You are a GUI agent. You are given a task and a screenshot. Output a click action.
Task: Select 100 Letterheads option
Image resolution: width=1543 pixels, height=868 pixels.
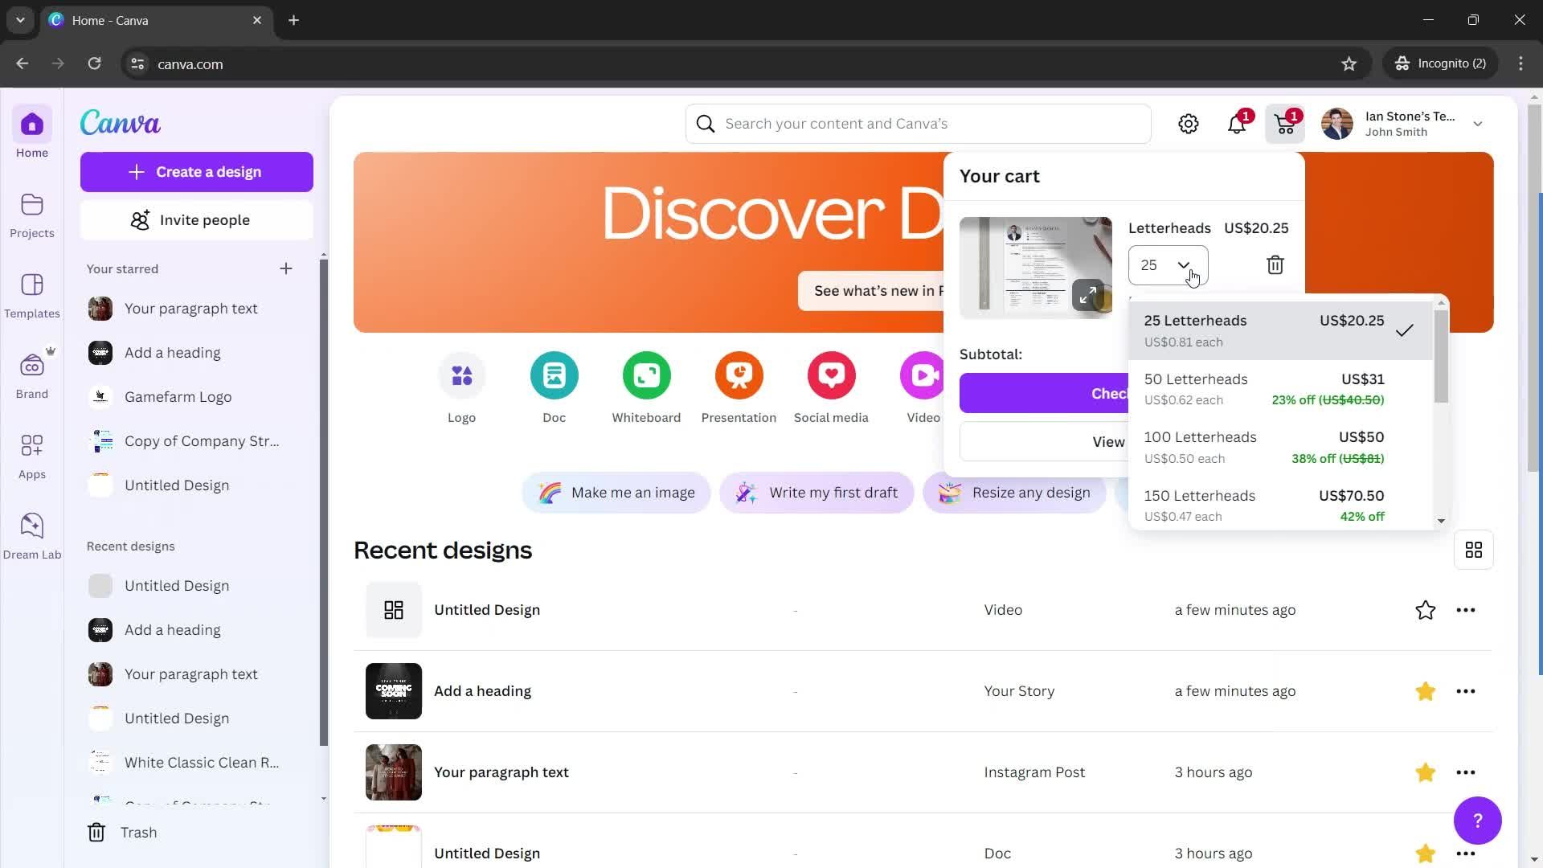[x=1280, y=448]
